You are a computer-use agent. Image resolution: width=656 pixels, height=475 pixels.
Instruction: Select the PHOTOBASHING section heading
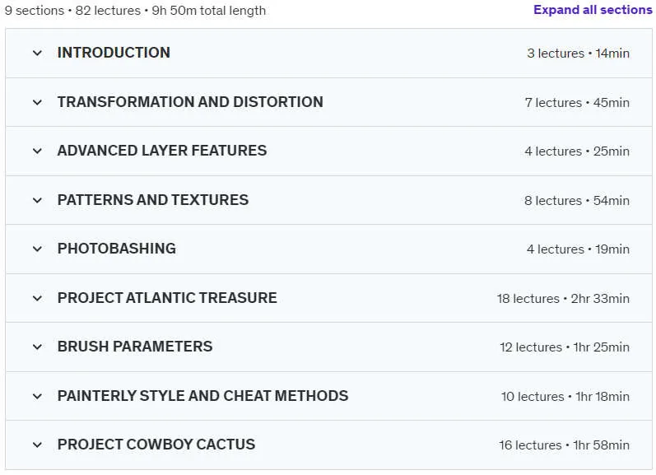coord(117,249)
